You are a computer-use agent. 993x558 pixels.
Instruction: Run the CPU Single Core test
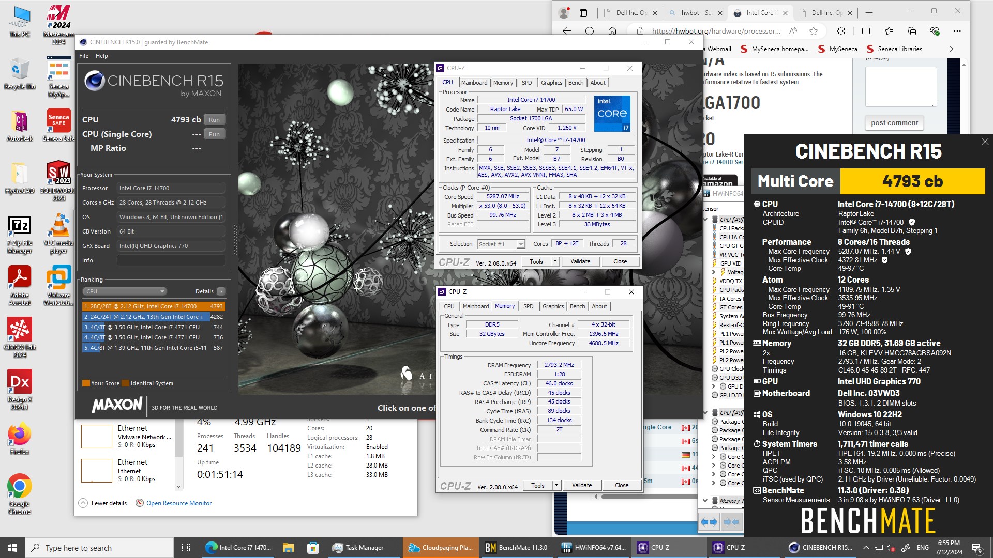[214, 134]
